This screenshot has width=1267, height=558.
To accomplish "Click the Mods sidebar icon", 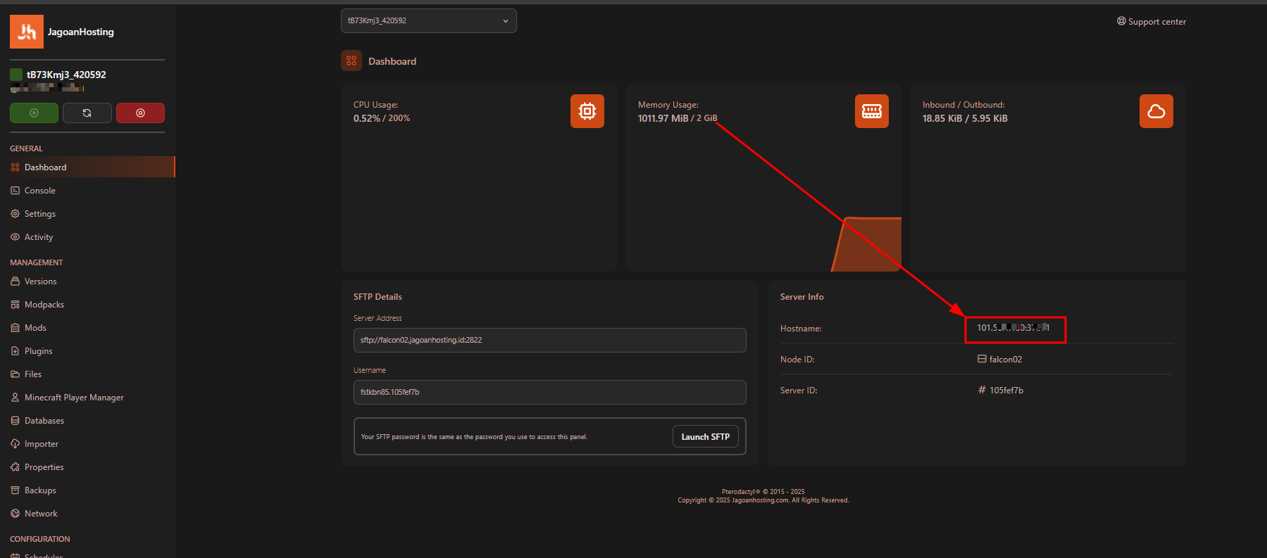I will coord(15,327).
